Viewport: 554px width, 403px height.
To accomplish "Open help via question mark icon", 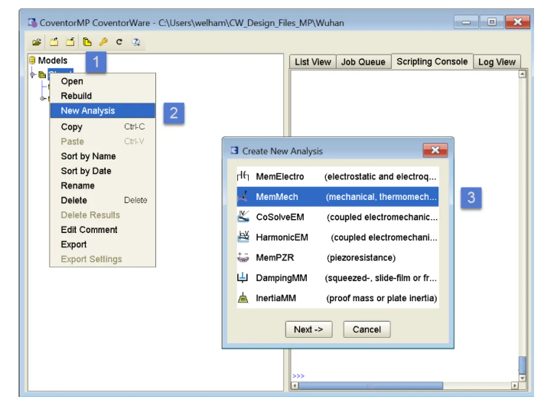I will click(x=135, y=42).
